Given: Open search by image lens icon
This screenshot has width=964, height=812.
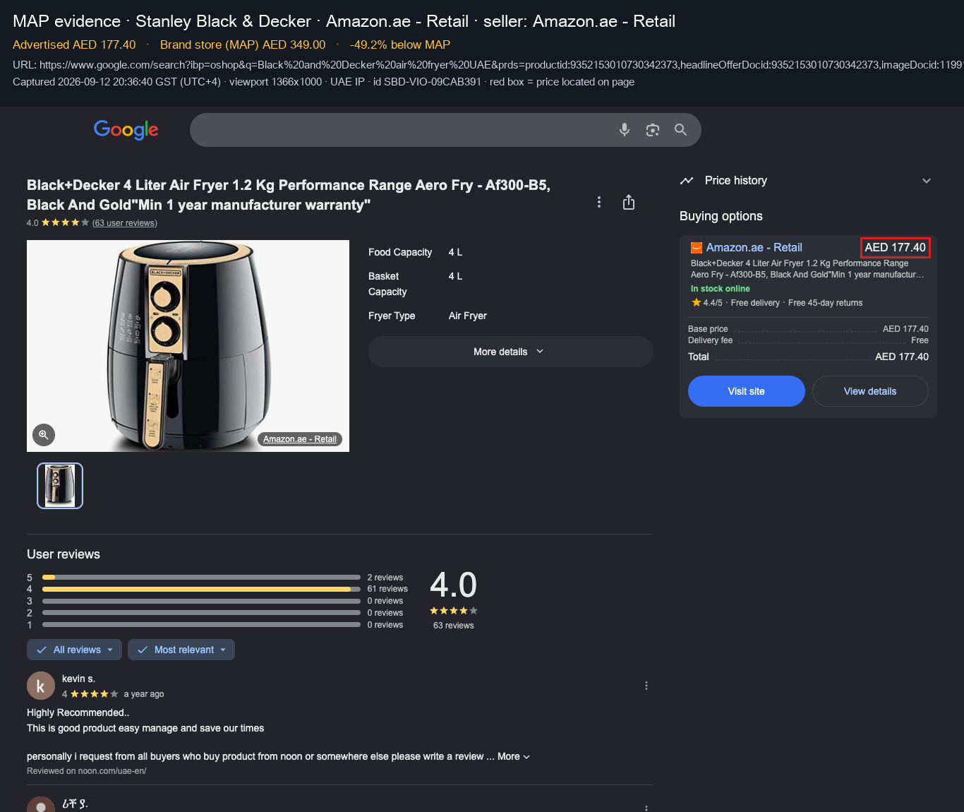Looking at the screenshot, I should [653, 130].
